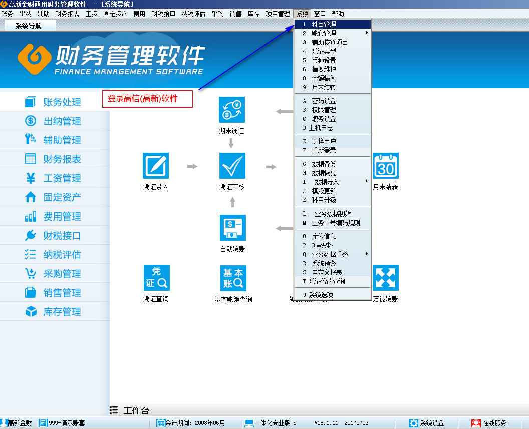The image size is (529, 429).
Task: Launch the 自动转账 auto transfer icon
Action: tap(232, 228)
